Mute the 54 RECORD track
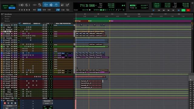The width and height of the screenshot is (194, 109). pyautogui.click(x=15, y=103)
